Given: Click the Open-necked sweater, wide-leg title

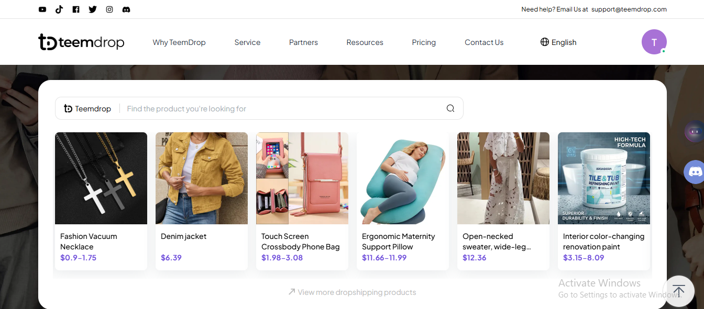Looking at the screenshot, I should pos(497,242).
